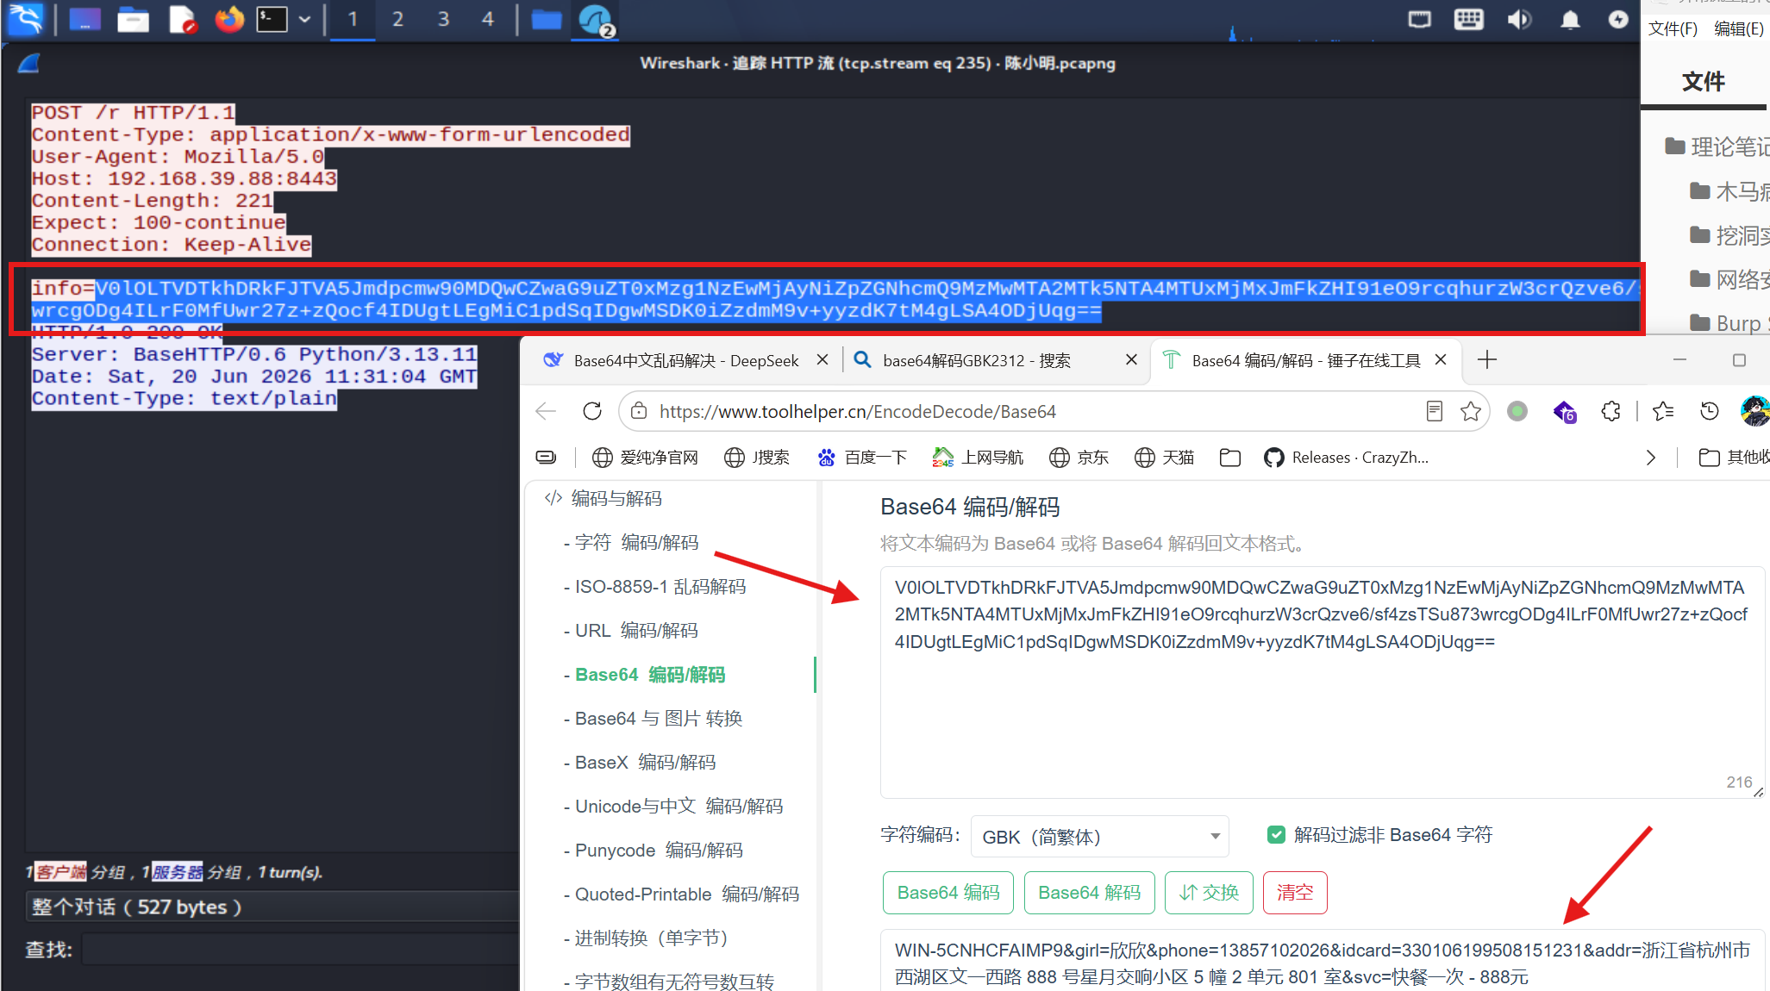The height and width of the screenshot is (991, 1770).
Task: Open the Quoted-Printable 编码/解码 link
Action: [686, 894]
